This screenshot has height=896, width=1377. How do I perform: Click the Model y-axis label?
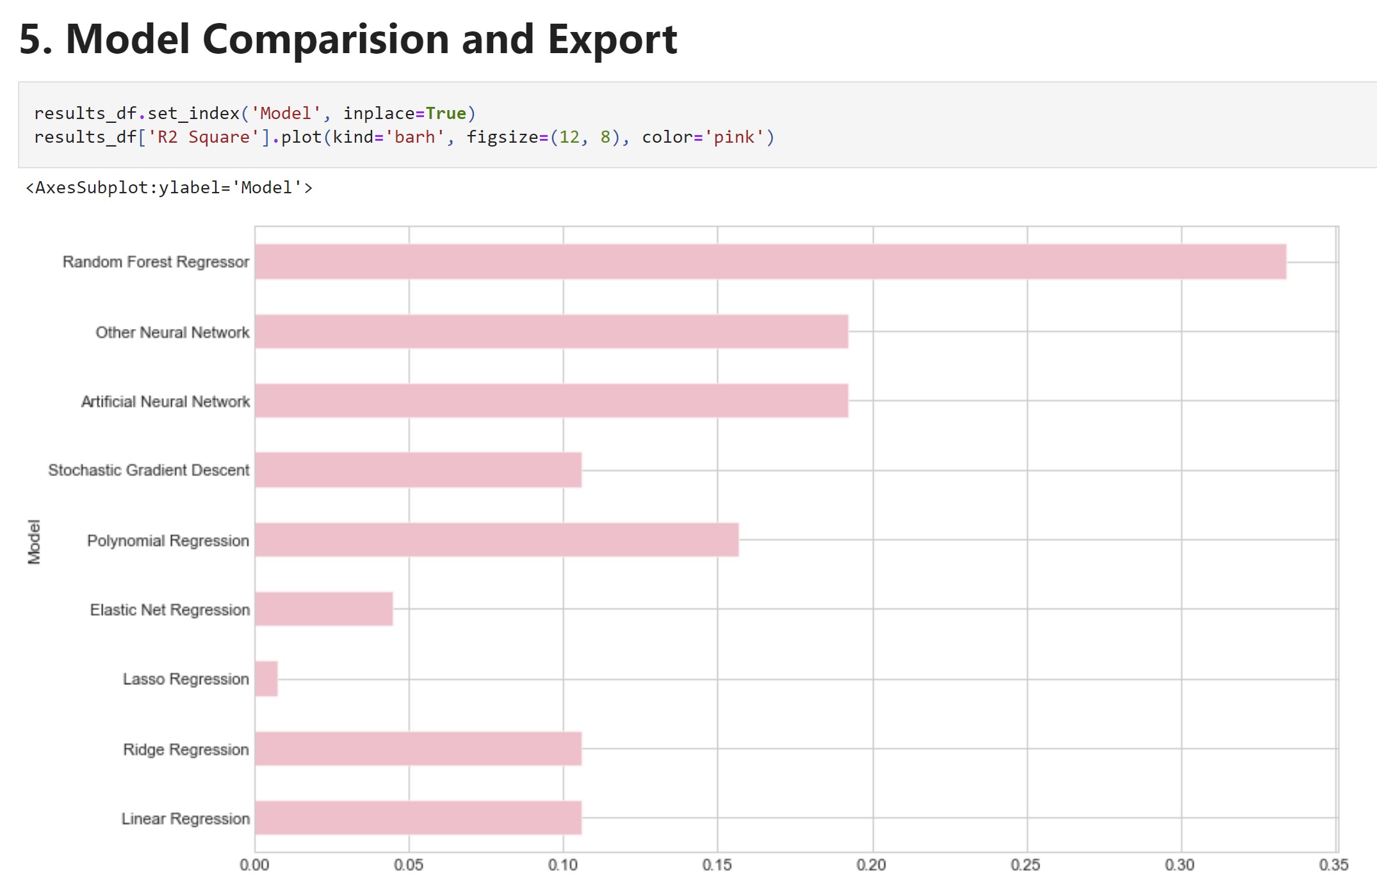tap(34, 541)
